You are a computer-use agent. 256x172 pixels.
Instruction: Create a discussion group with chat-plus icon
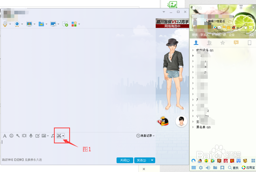(x=65, y=24)
